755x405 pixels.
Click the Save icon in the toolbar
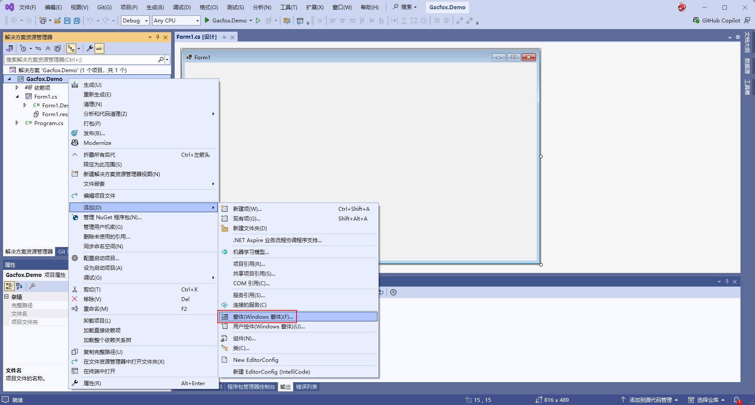(x=67, y=21)
